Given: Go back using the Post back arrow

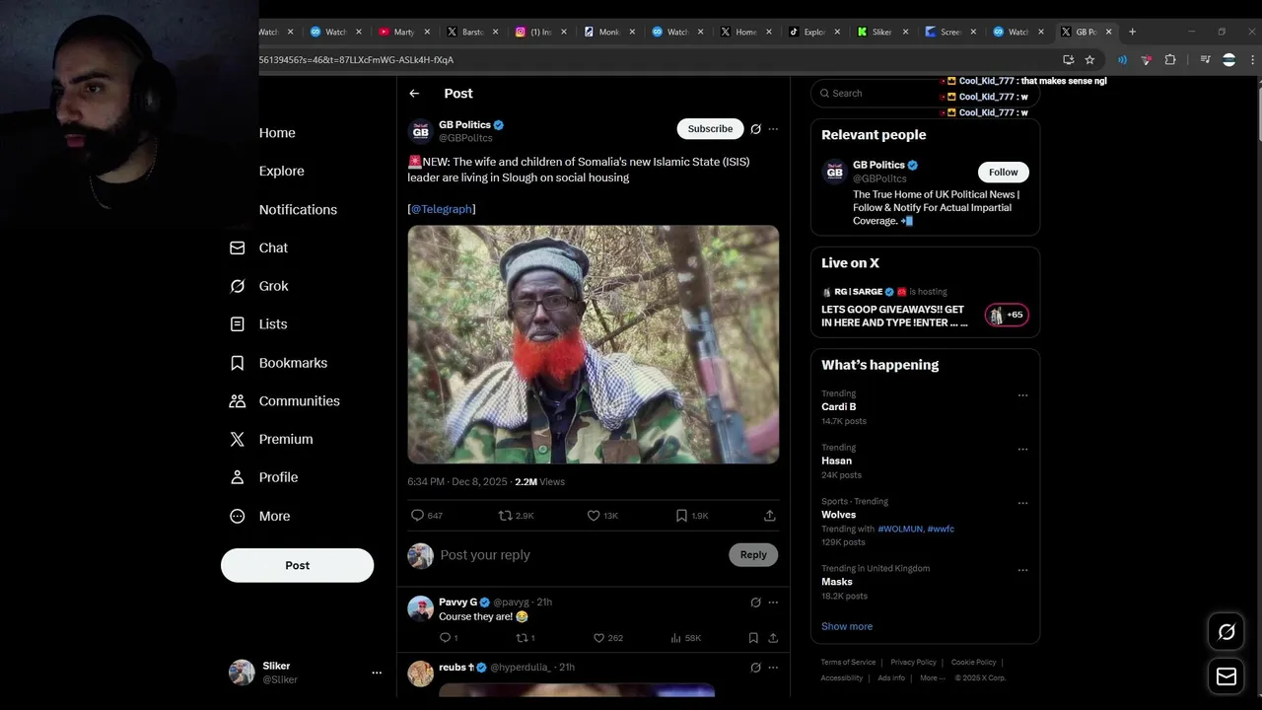Looking at the screenshot, I should [414, 94].
